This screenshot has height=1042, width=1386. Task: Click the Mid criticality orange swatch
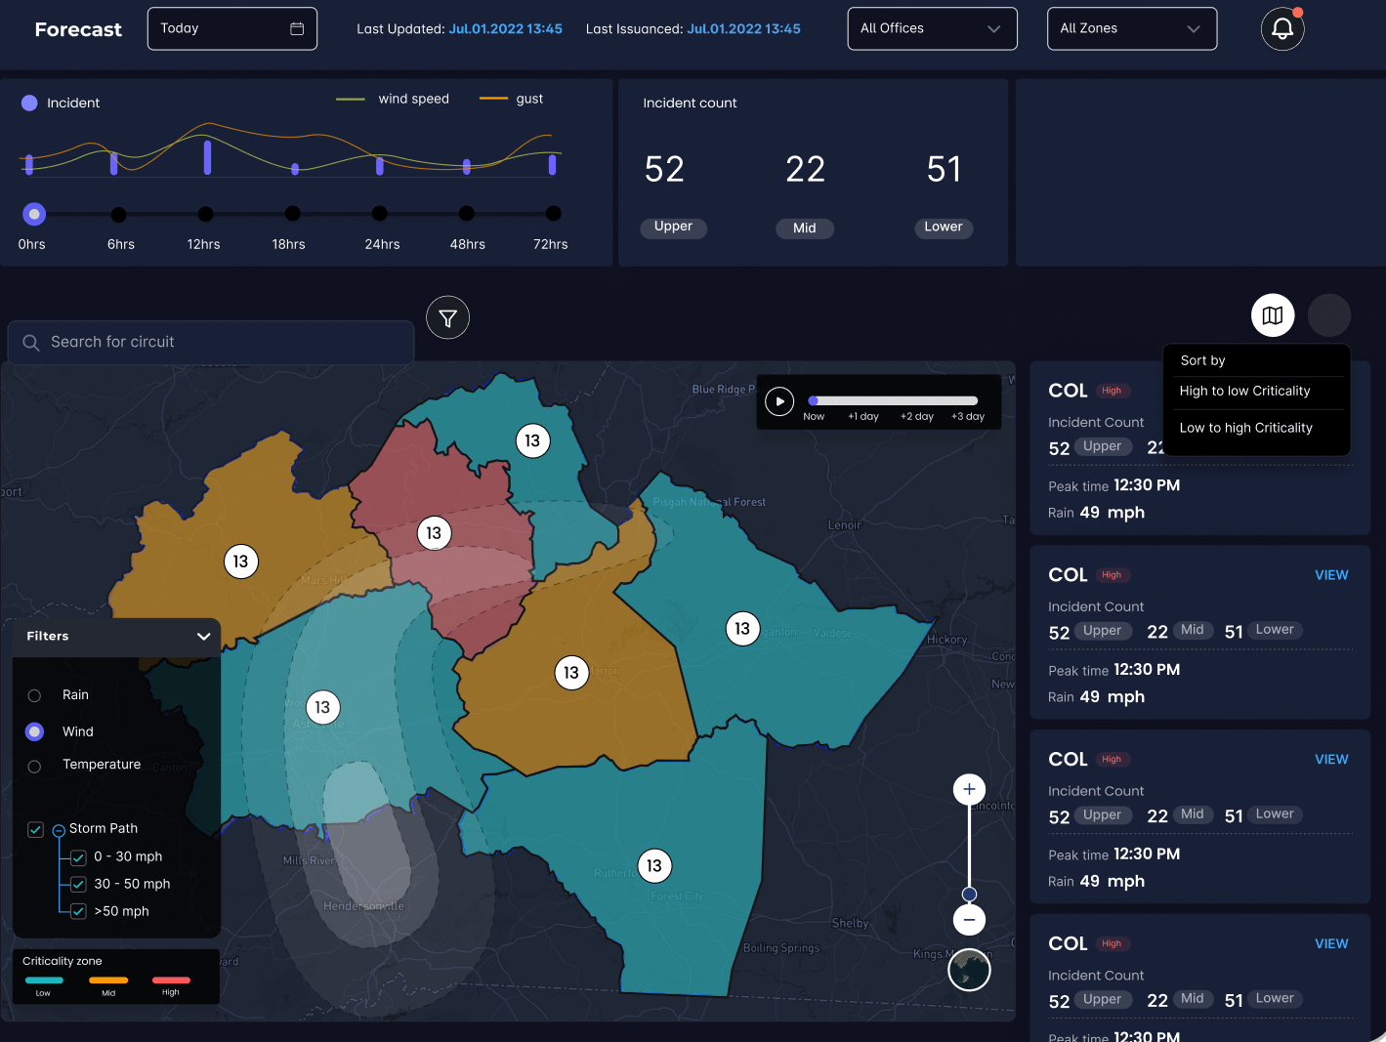click(x=108, y=979)
